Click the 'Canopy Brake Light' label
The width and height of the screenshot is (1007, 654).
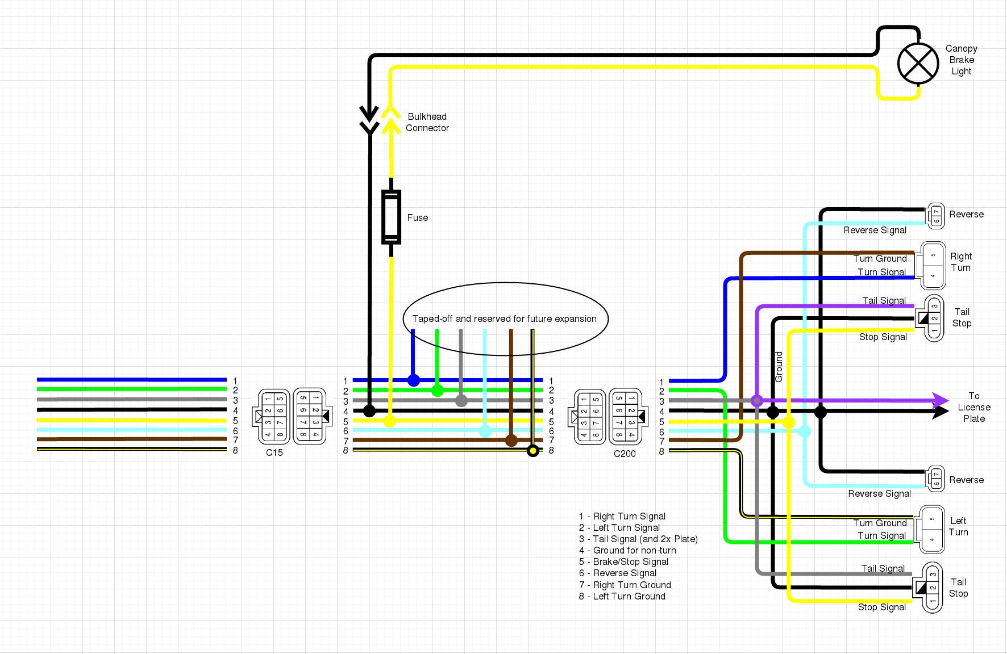pos(962,60)
